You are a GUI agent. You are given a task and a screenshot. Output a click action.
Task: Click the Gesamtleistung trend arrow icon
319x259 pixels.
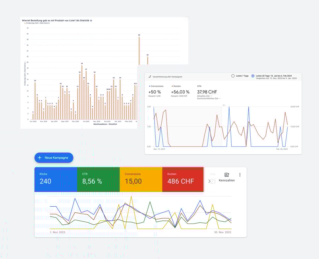[x=150, y=77]
